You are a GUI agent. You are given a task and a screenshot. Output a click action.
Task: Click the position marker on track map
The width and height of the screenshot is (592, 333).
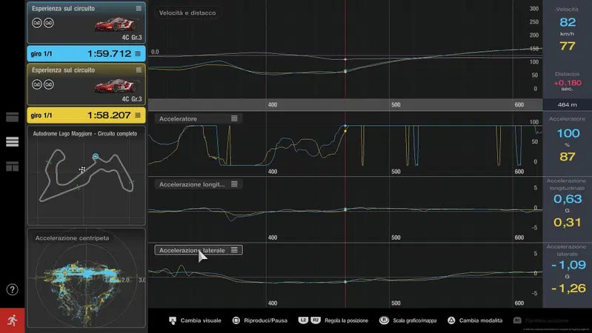[96, 156]
